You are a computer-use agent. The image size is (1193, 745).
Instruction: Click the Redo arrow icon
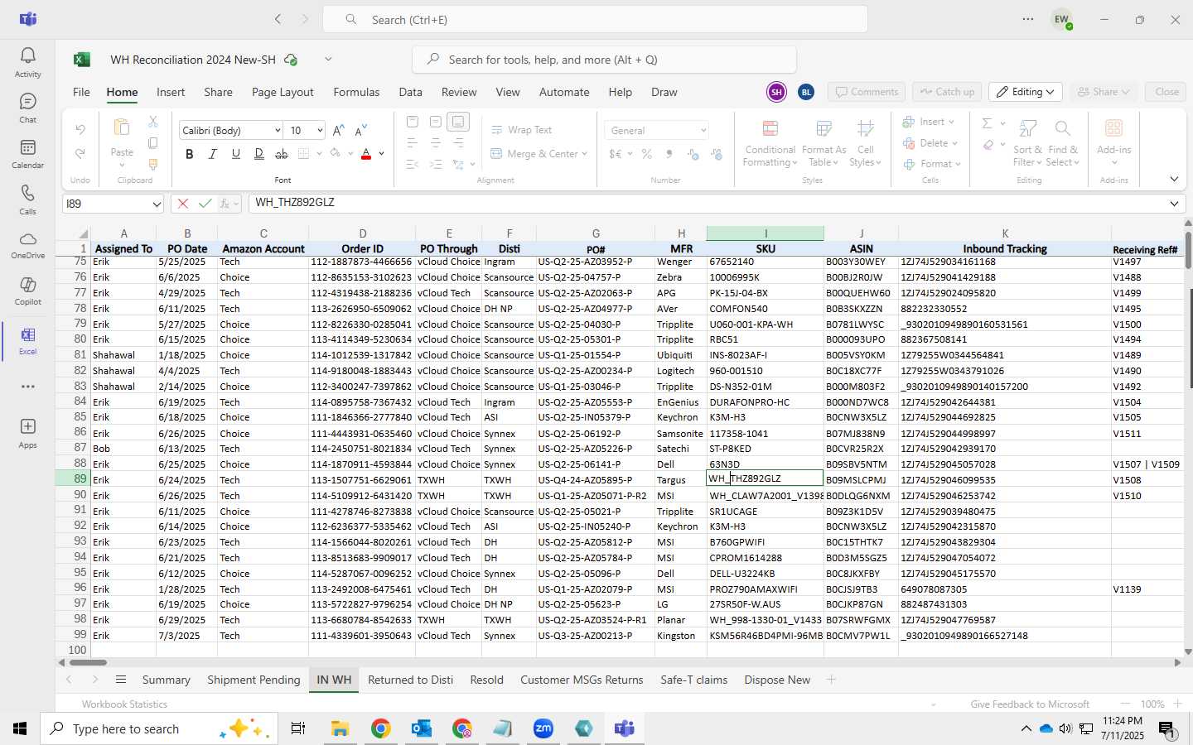tap(80, 154)
